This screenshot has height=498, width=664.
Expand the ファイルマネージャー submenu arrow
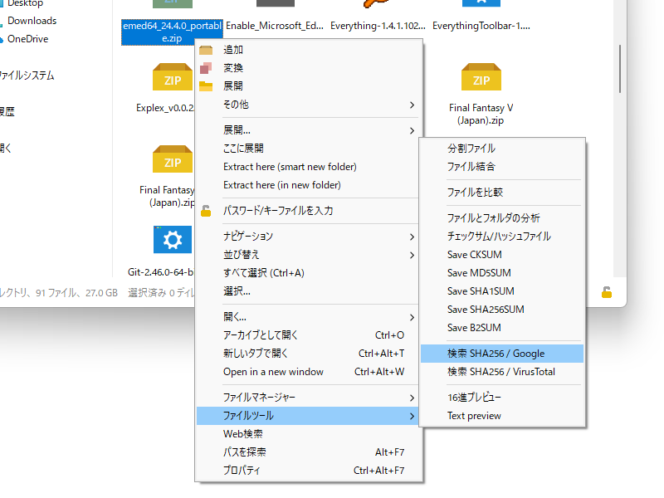pos(412,398)
